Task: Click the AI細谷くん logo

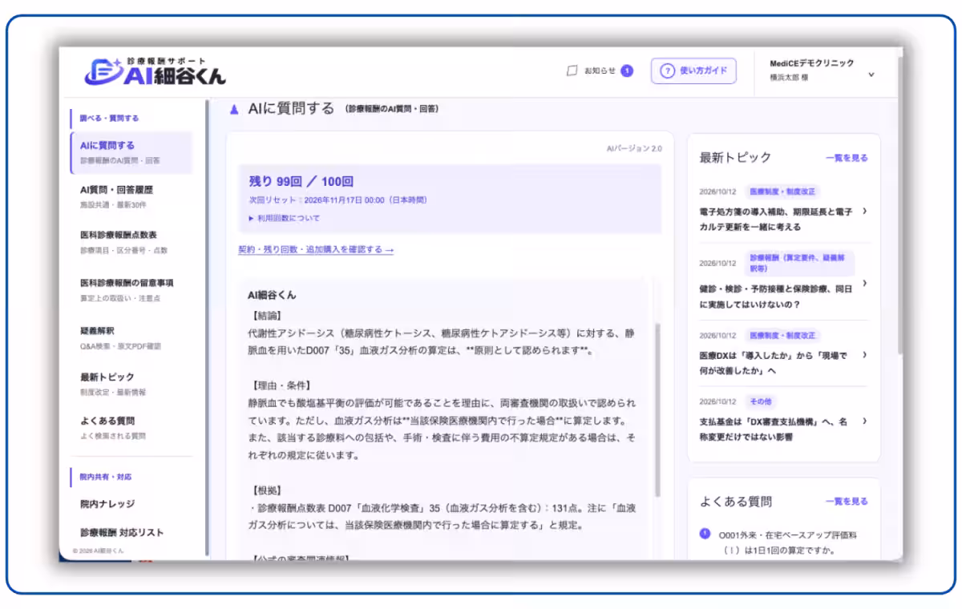Action: point(155,71)
